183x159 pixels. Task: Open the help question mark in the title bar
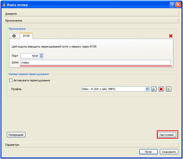tap(172, 5)
